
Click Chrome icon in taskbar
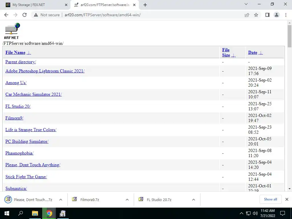click(49, 213)
